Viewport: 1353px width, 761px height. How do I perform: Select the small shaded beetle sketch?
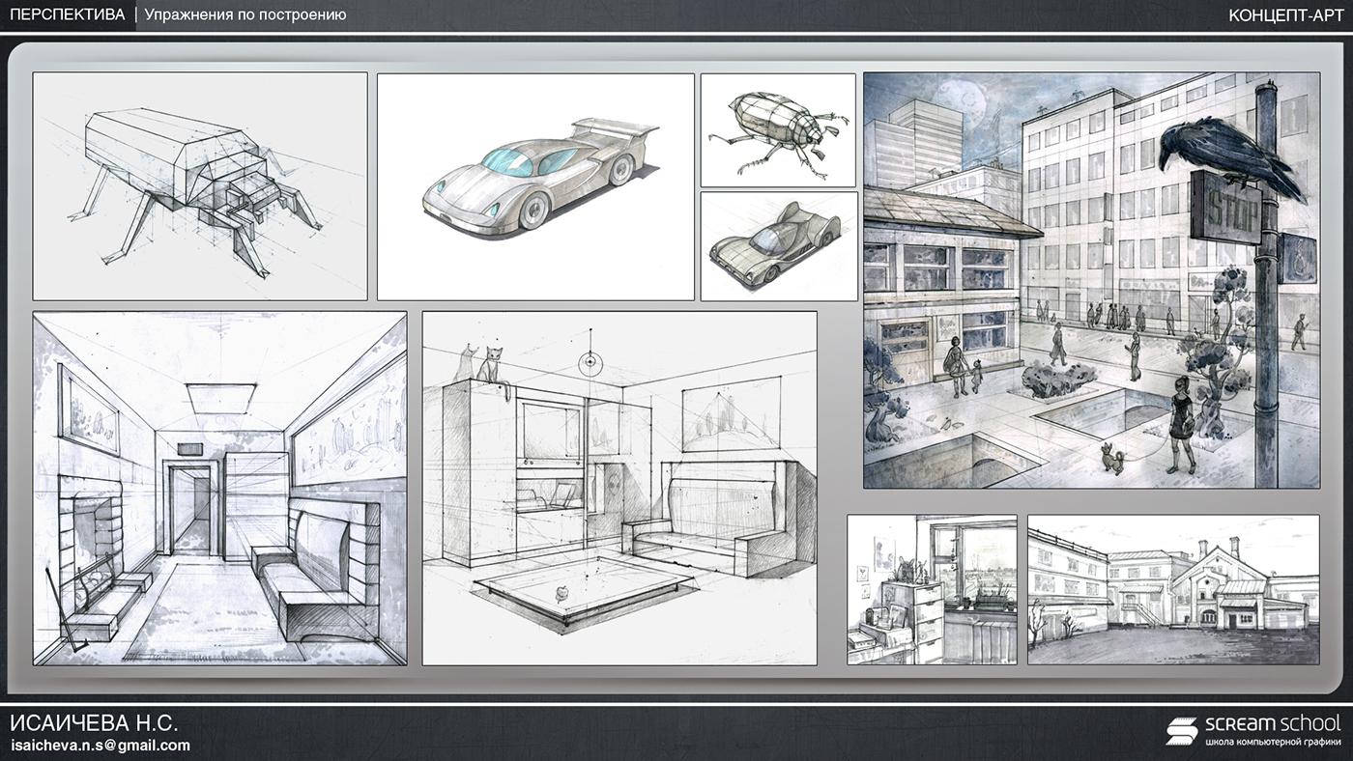coord(778,130)
